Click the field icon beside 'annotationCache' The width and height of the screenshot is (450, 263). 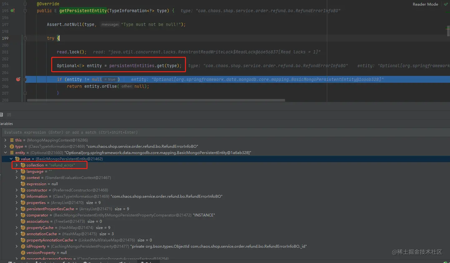pos(23,234)
